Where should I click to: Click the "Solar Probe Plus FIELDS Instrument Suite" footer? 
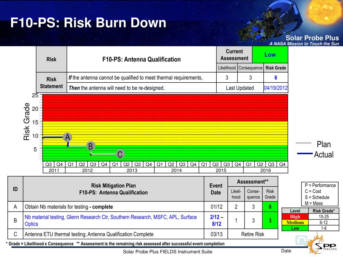(x=167, y=252)
